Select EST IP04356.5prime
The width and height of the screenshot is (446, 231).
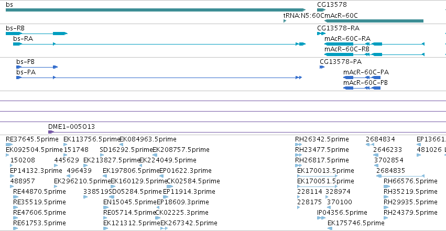342,213
